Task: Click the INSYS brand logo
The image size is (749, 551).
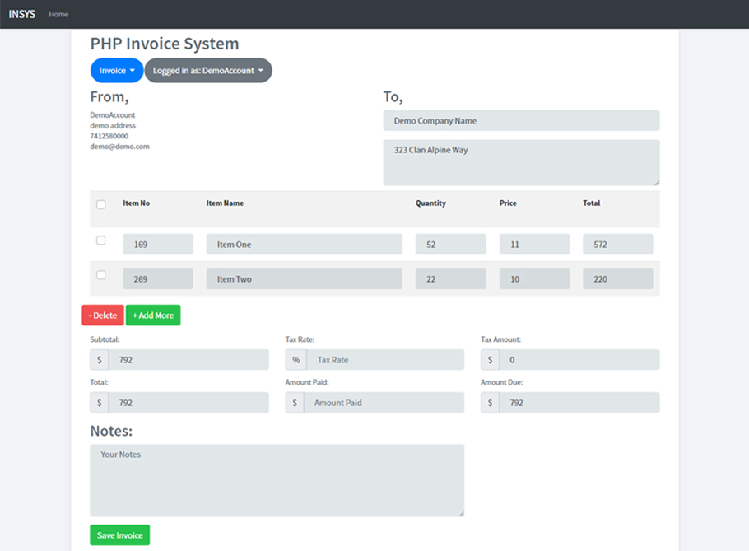Action: pos(22,14)
